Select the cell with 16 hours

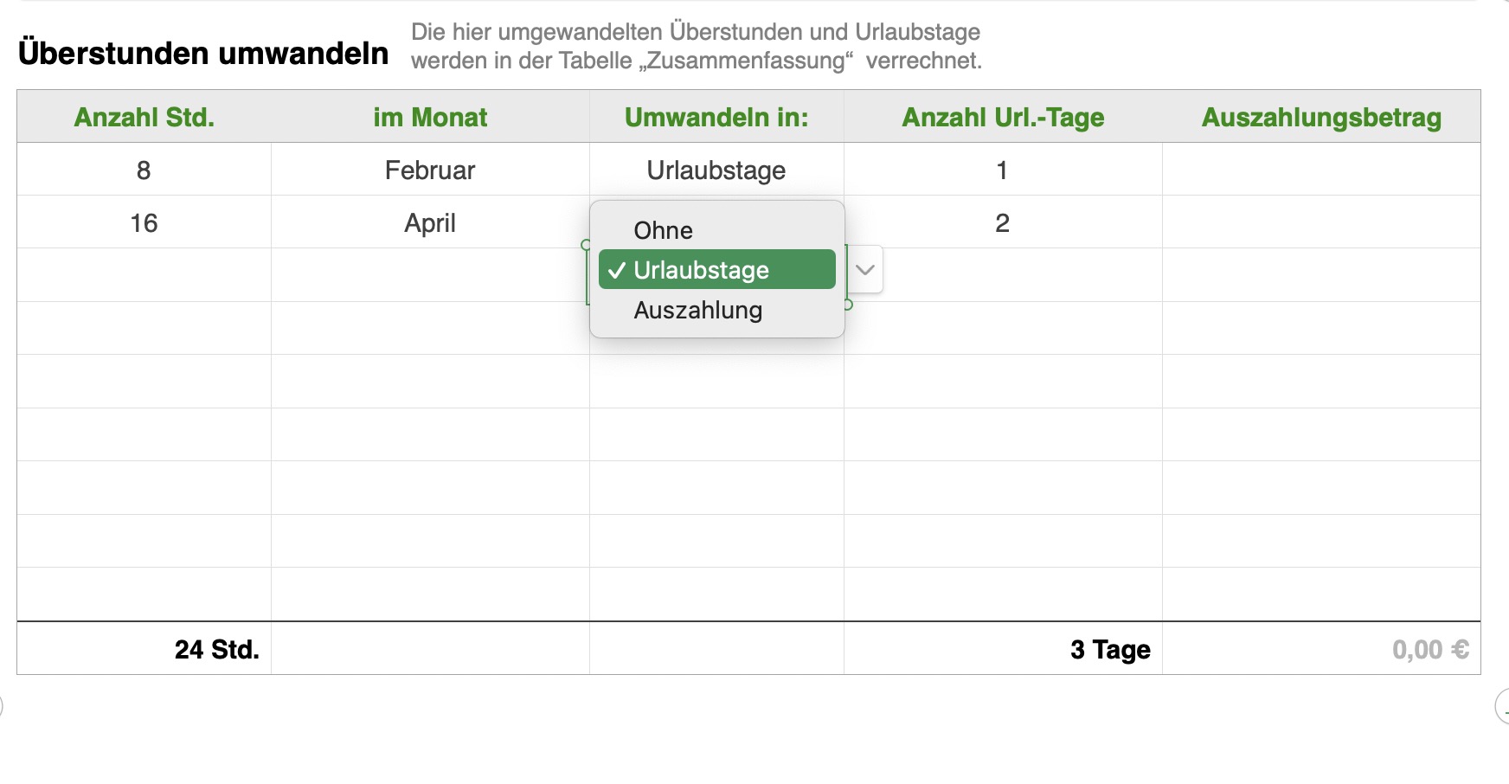coord(144,223)
